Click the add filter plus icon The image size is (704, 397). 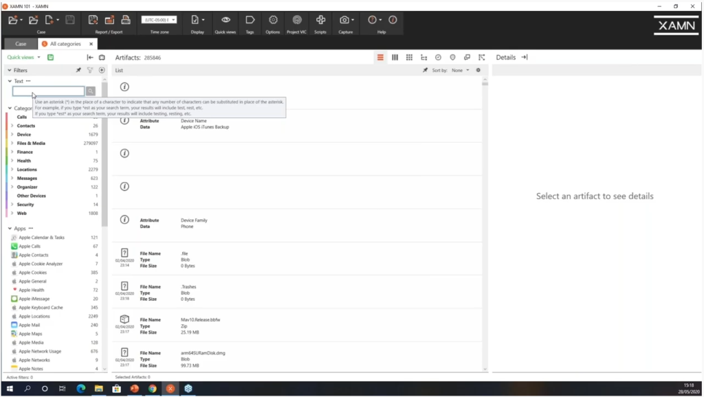point(102,70)
